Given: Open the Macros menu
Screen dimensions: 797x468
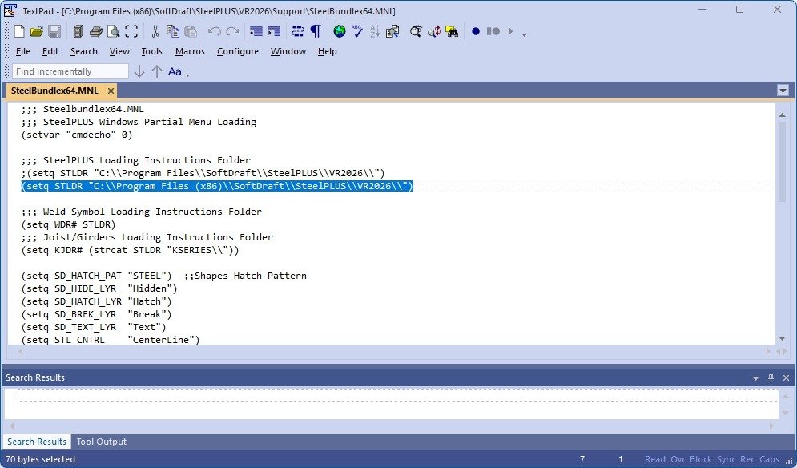Looking at the screenshot, I should (x=190, y=51).
